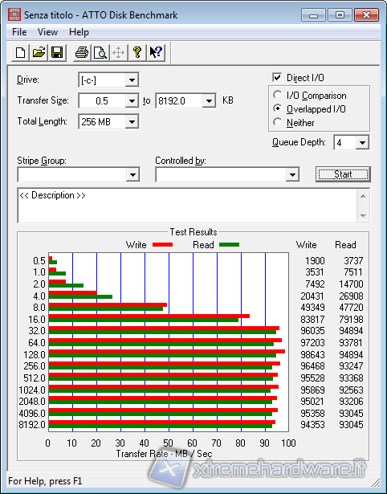
Task: Click the ATTO application icon in the title bar
Action: (14, 14)
